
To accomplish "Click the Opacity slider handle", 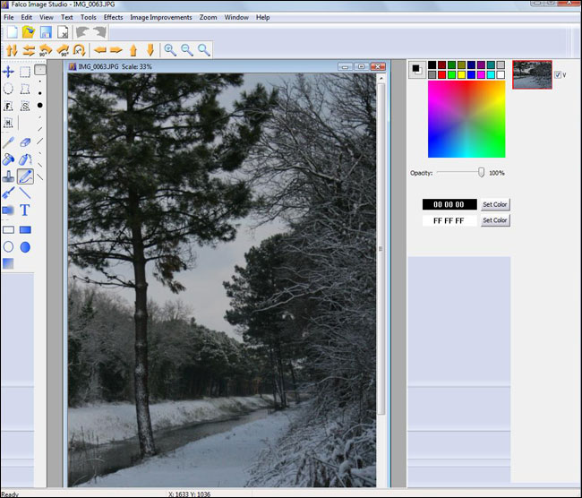I will 482,172.
